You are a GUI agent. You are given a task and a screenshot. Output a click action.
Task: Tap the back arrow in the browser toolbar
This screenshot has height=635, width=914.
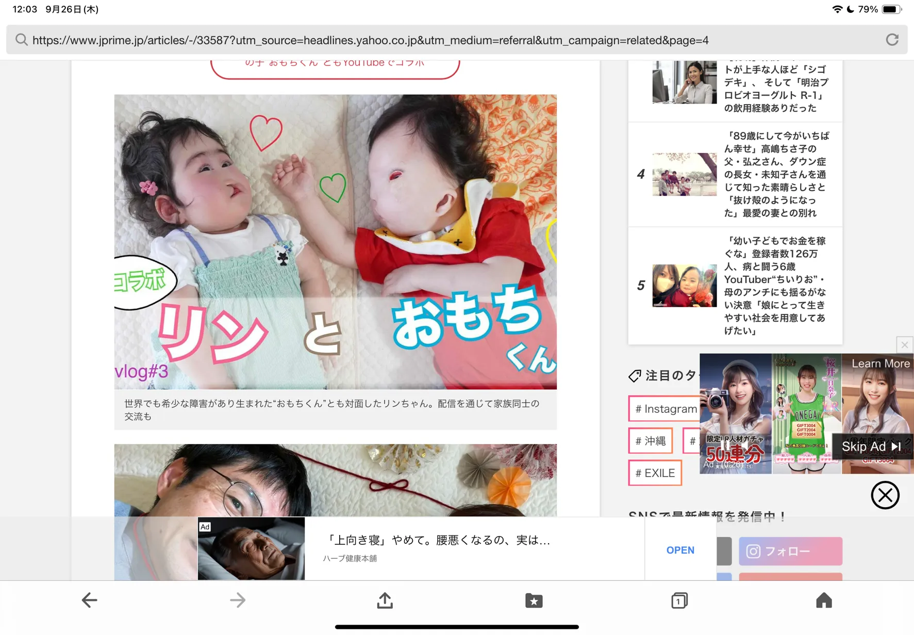(x=89, y=600)
